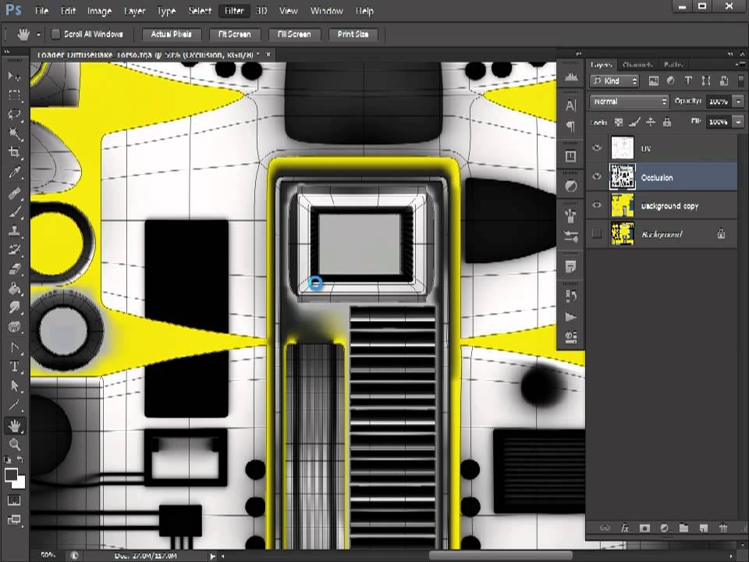This screenshot has height=562, width=749.
Task: Switch to the Channels tab
Action: (x=637, y=65)
